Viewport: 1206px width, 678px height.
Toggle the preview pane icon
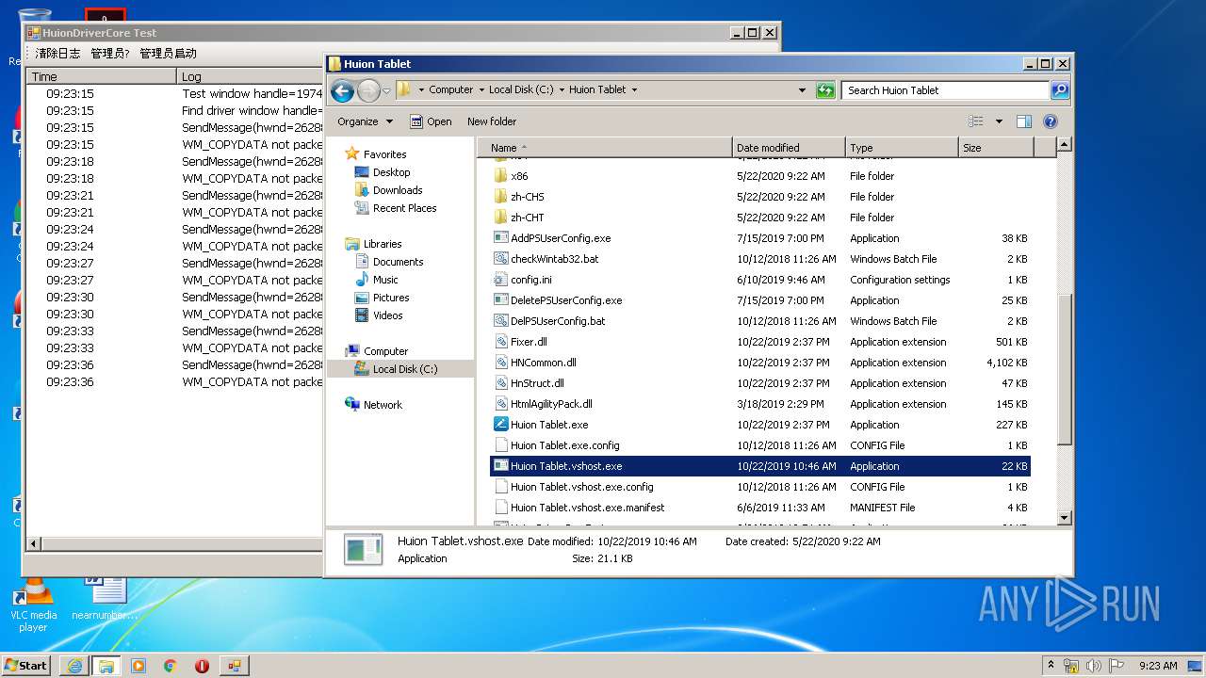click(1024, 121)
